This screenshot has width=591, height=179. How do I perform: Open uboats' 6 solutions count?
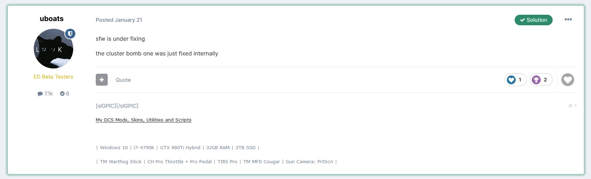tap(64, 94)
